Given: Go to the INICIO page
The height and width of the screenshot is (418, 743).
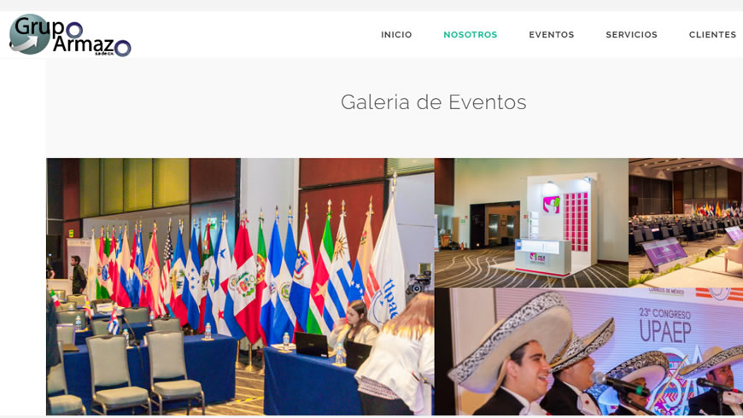Looking at the screenshot, I should coord(396,35).
